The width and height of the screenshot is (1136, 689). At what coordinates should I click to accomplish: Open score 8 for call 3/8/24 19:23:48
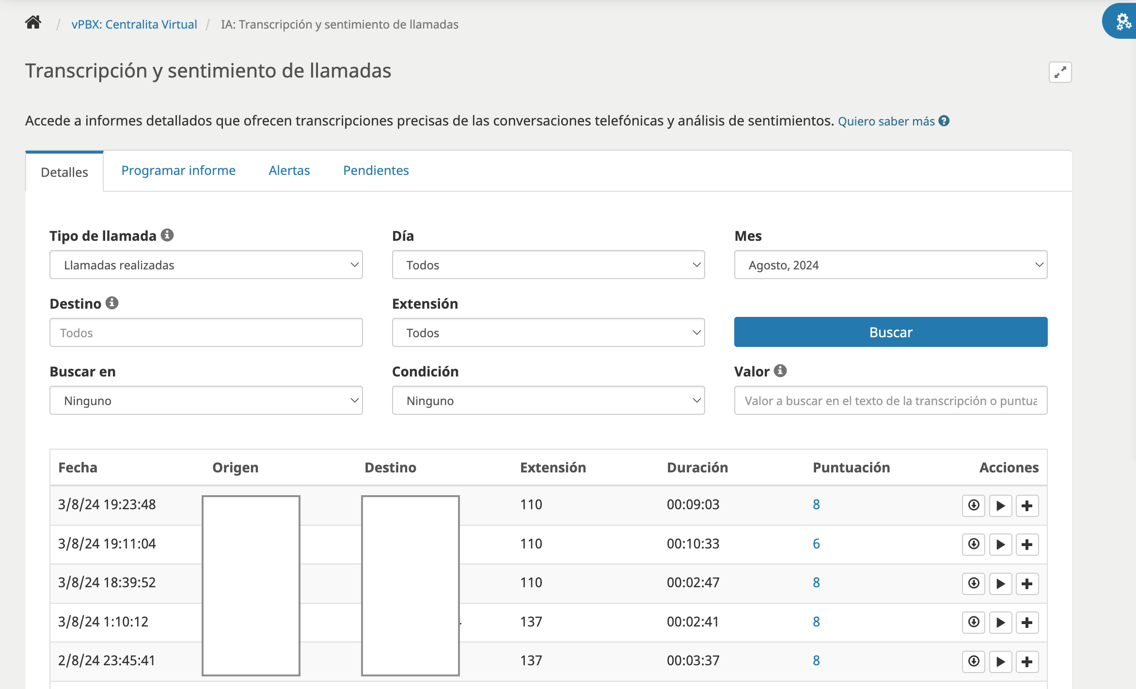817,504
